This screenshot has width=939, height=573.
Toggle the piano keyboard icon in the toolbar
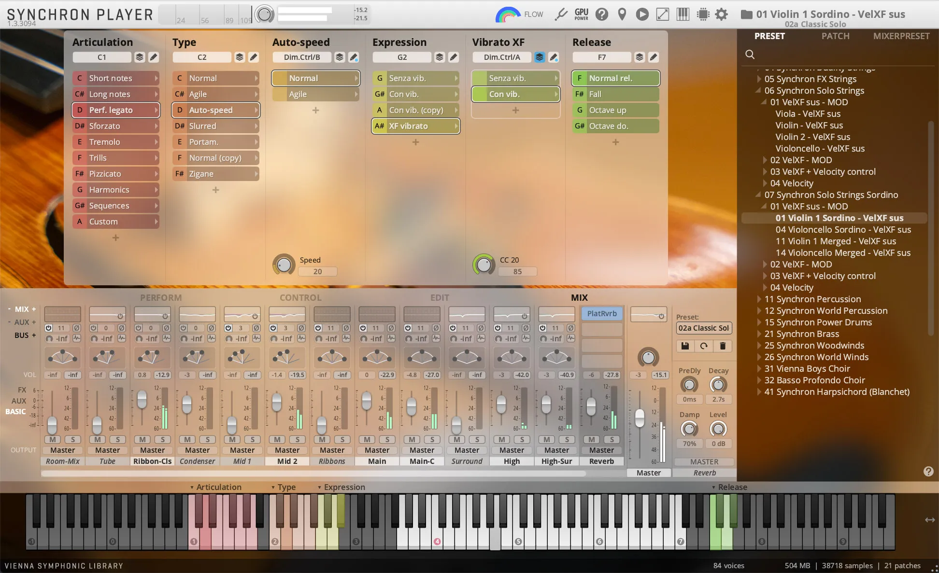(683, 14)
